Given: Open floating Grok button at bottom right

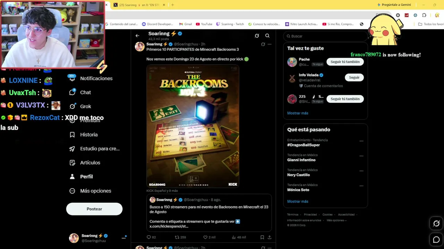Looking at the screenshot, I should [436, 223].
